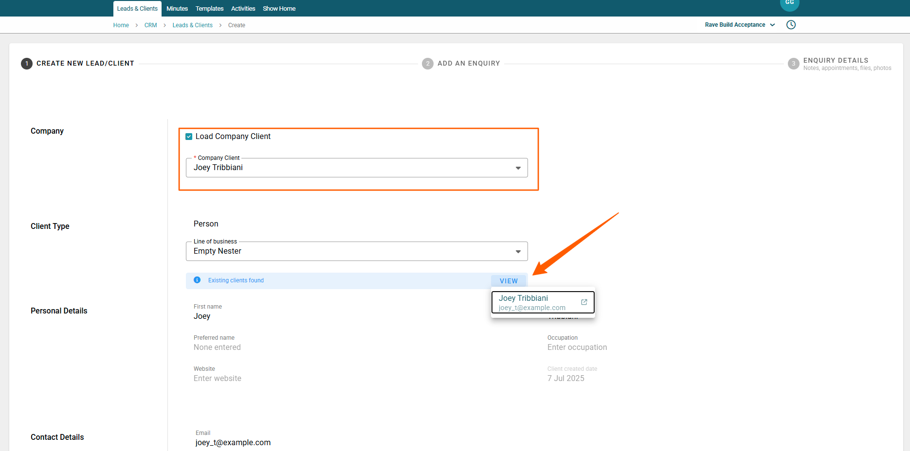Screen dimensions: 910x451
Task: Click Create breadcrumb text
Action: click(237, 25)
